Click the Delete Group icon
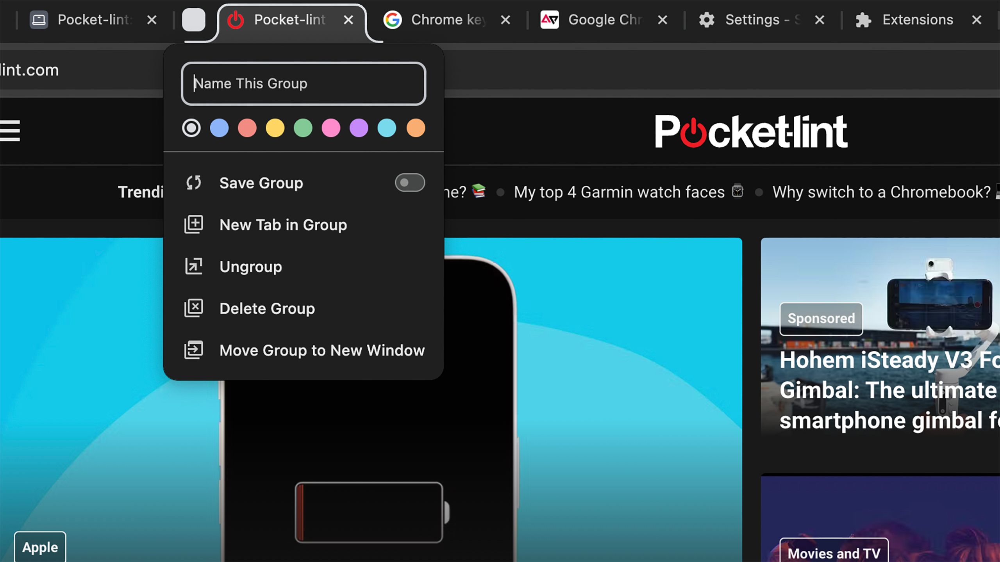This screenshot has width=1000, height=562. 194,308
